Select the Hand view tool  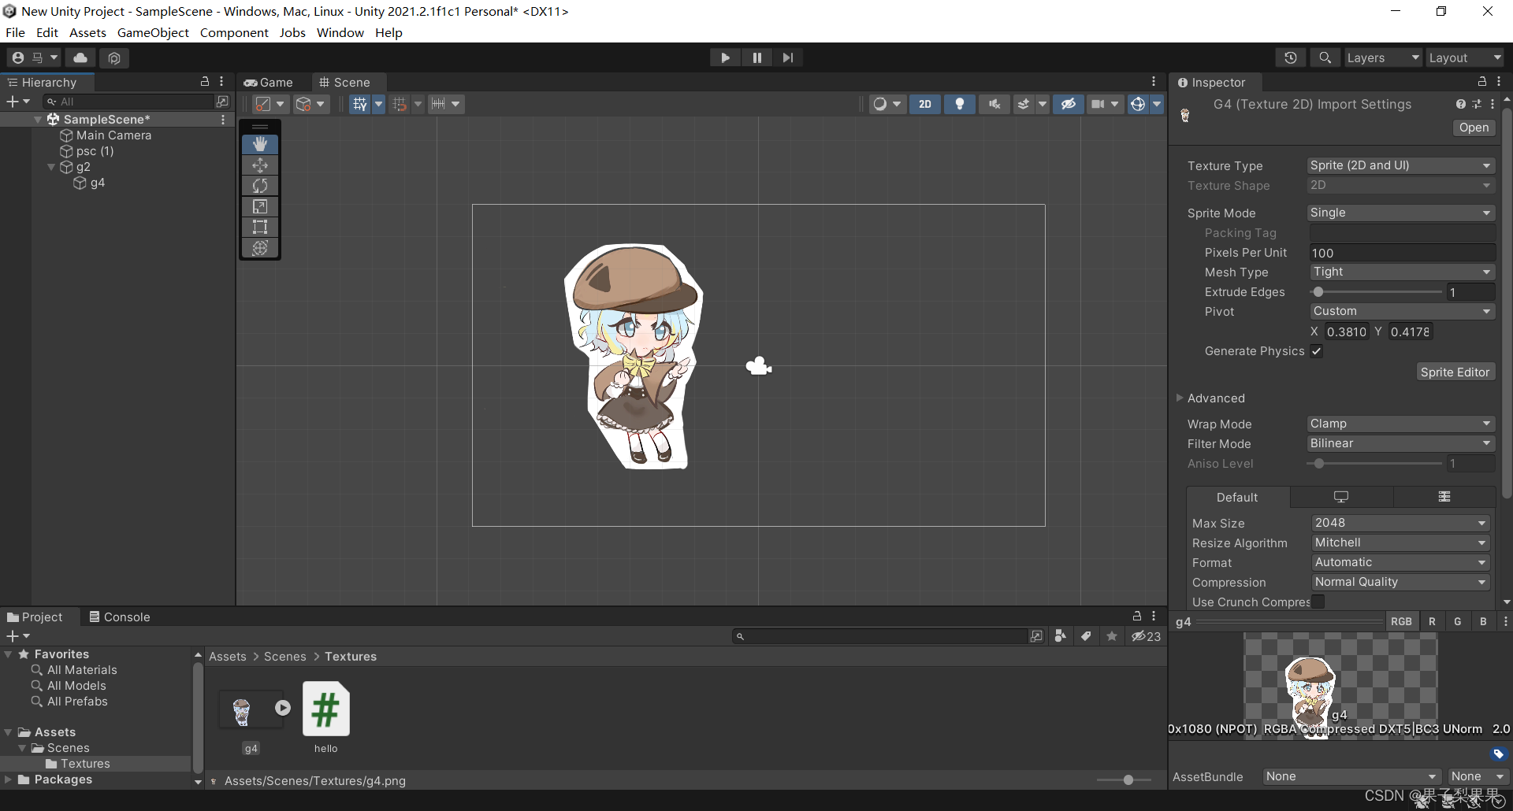(x=260, y=144)
